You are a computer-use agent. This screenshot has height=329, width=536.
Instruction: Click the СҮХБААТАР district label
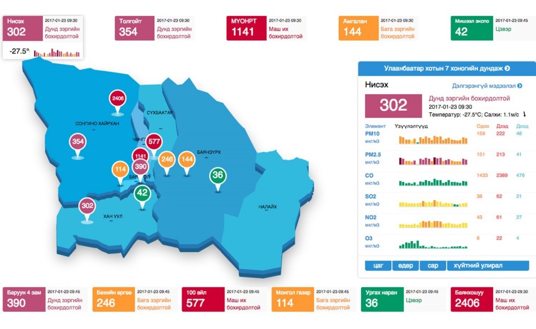point(160,113)
